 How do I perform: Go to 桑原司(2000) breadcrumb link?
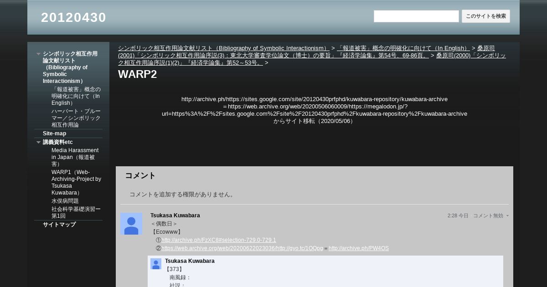click(312, 59)
